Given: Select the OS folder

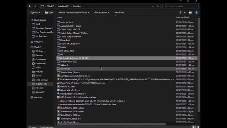Looking at the screenshot, I should [61, 54].
